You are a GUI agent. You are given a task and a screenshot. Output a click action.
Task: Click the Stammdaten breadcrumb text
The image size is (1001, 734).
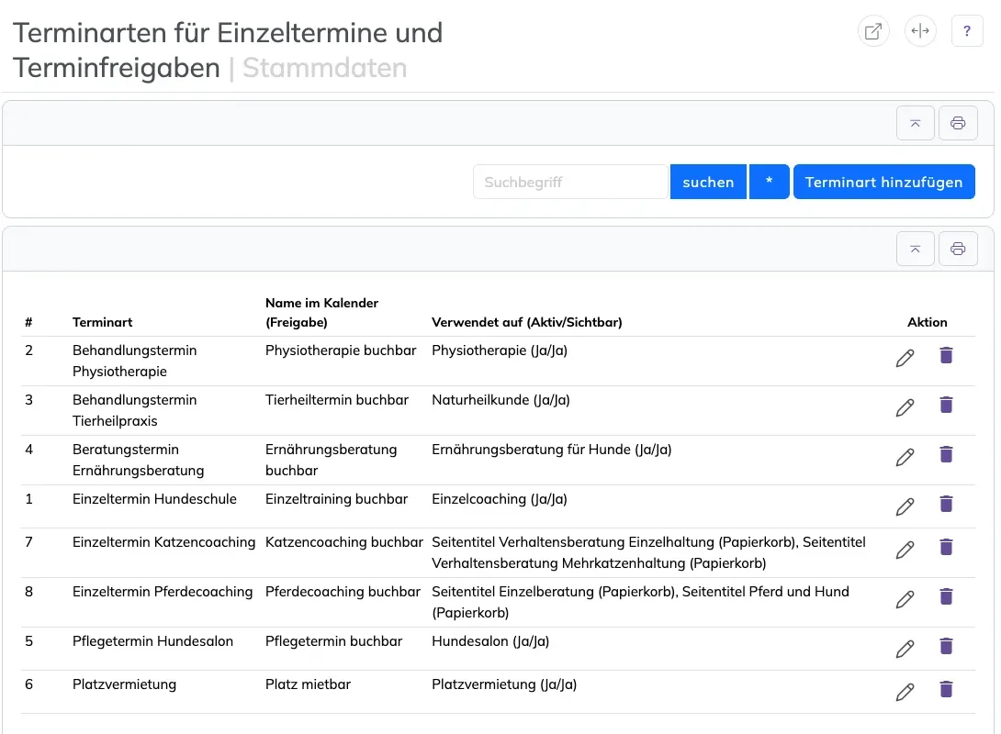pos(324,68)
